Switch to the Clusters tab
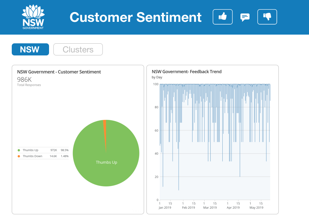 coord(78,49)
